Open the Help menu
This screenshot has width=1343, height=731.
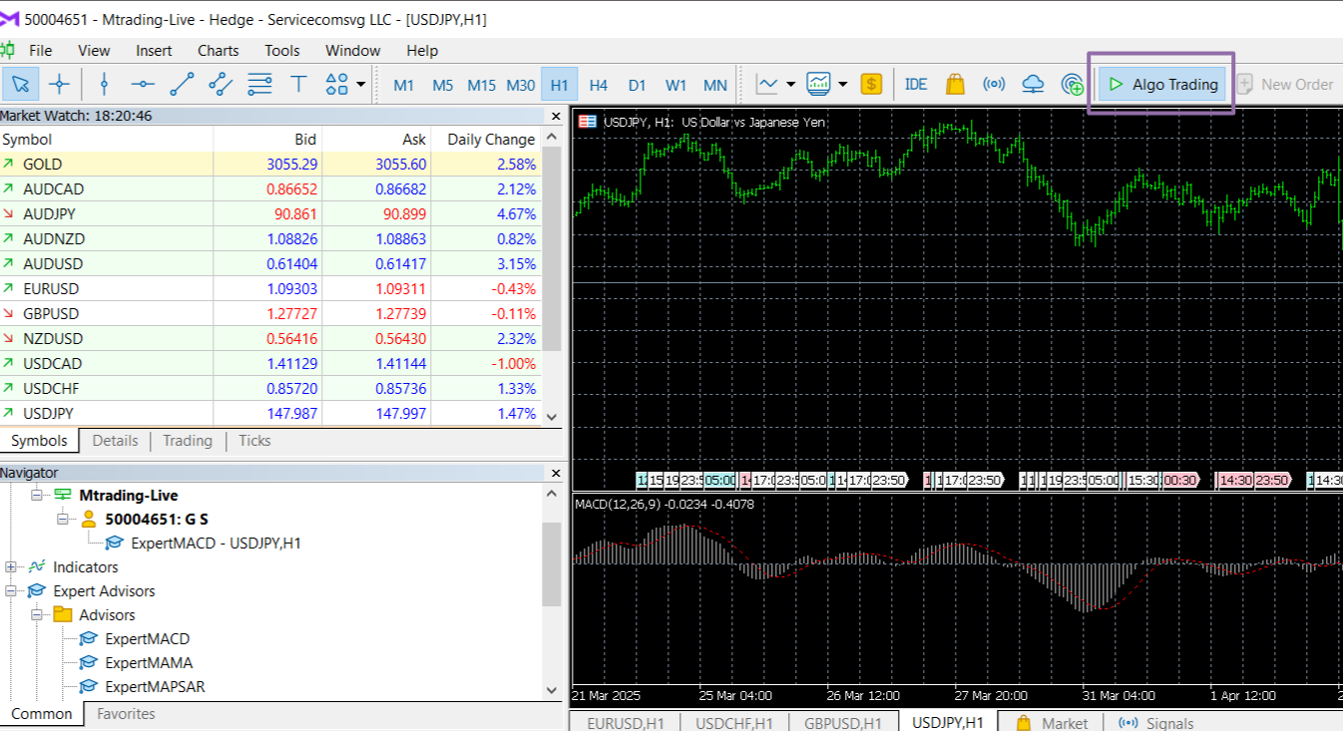tap(422, 50)
